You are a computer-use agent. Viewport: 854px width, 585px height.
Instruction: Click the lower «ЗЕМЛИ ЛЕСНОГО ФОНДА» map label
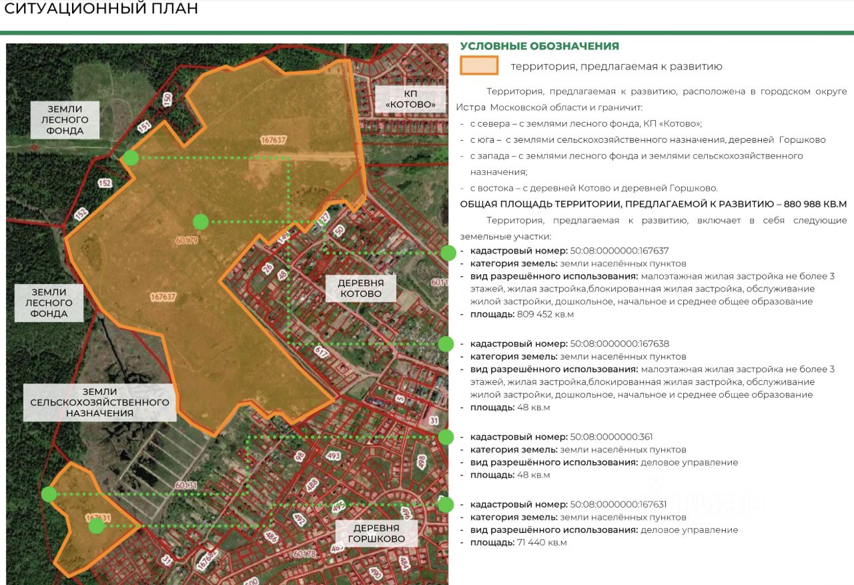(x=49, y=303)
